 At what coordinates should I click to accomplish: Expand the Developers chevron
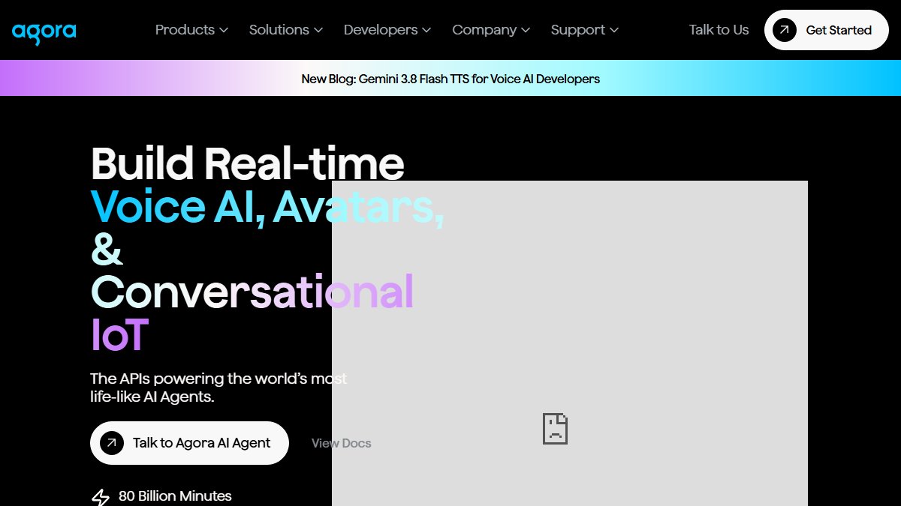click(426, 30)
